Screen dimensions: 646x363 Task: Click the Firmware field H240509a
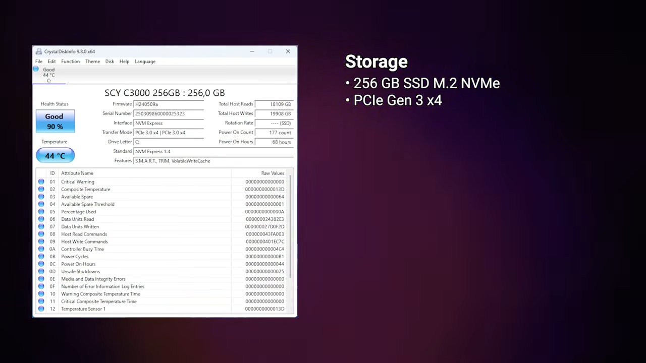(169, 104)
